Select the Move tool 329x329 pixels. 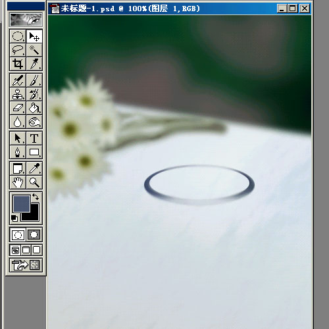pos(34,36)
